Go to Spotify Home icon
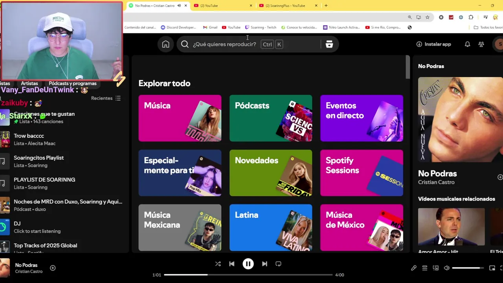Screen dimensions: 503x283 [165, 44]
